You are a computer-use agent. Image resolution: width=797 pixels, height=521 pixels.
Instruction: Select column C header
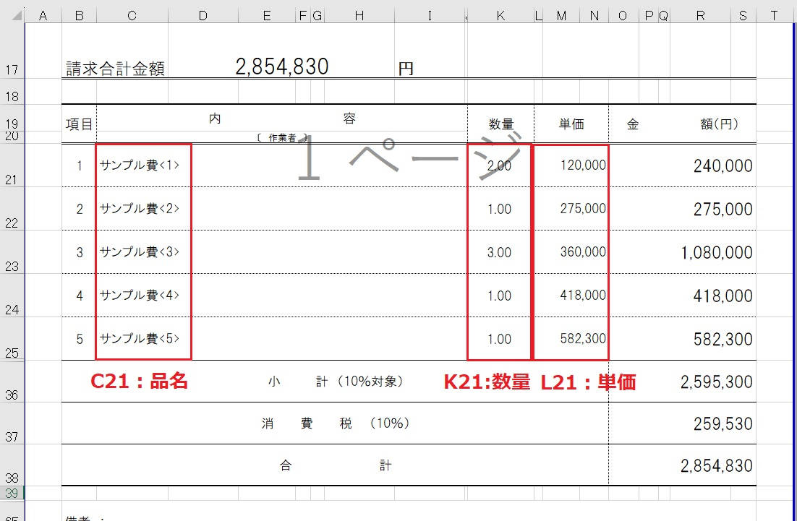coord(132,15)
